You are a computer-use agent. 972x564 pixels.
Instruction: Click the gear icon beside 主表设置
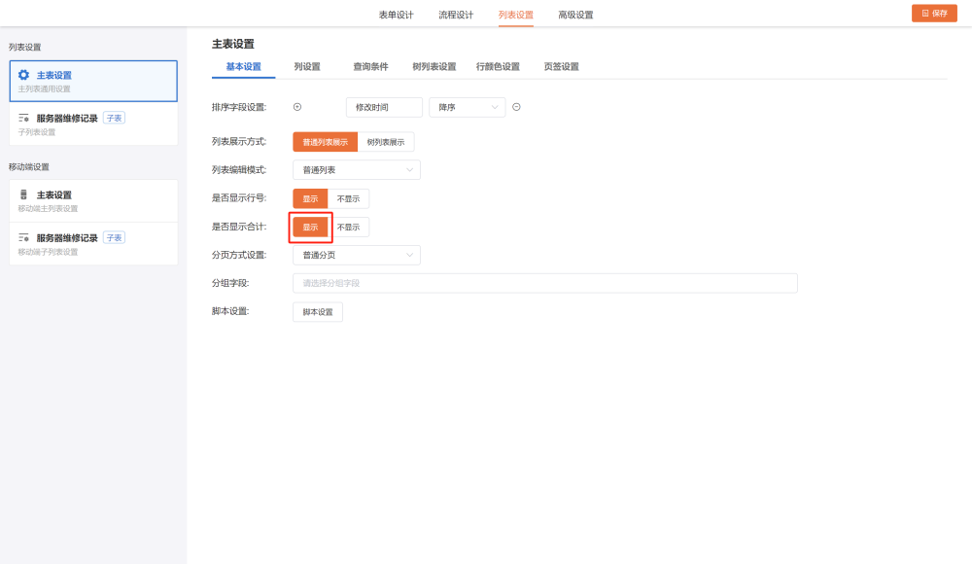coord(24,75)
